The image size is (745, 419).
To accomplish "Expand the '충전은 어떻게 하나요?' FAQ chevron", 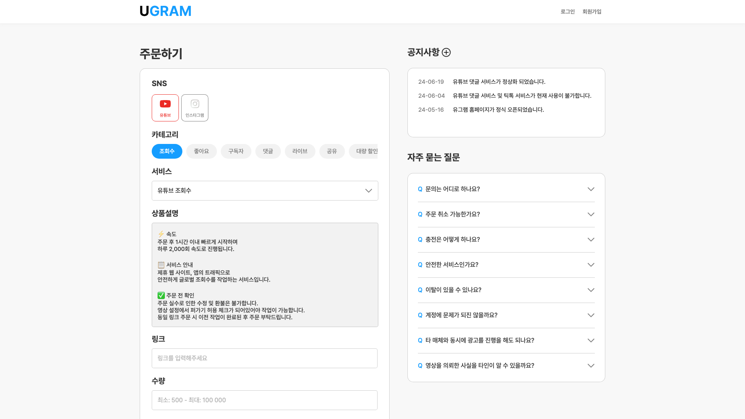I will (x=591, y=239).
